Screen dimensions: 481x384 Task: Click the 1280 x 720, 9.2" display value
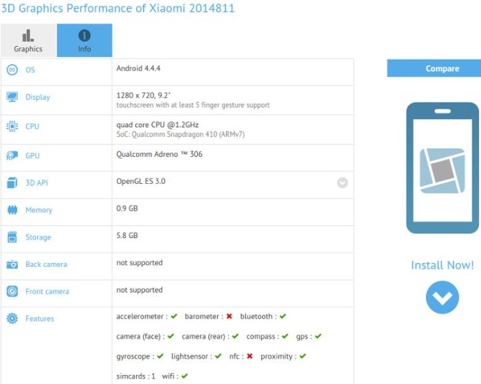pyautogui.click(x=143, y=95)
